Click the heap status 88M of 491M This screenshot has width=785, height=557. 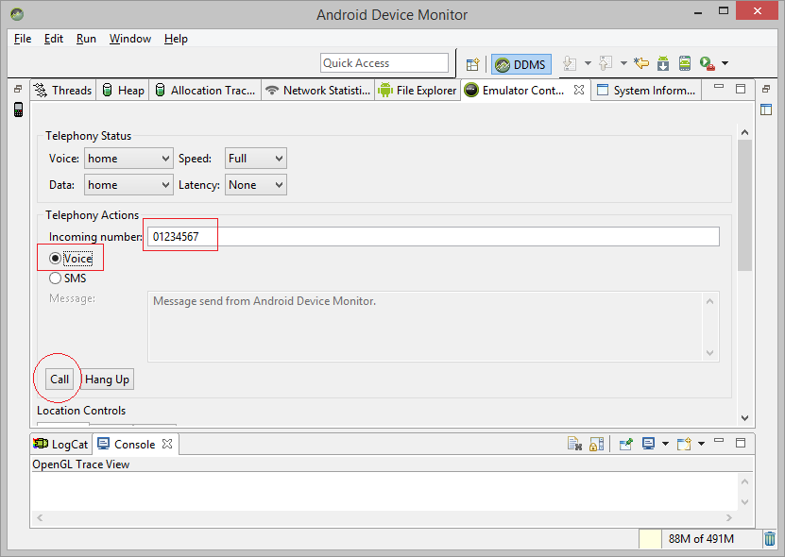(700, 539)
